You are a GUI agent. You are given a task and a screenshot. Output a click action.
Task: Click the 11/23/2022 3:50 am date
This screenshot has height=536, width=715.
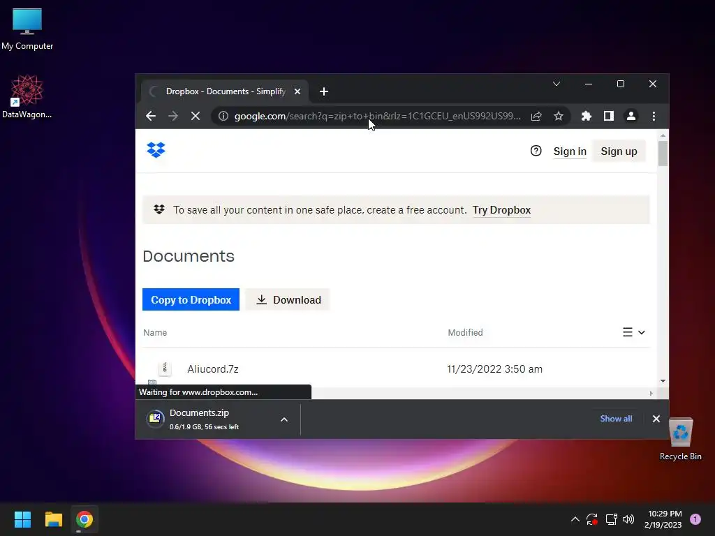point(495,369)
